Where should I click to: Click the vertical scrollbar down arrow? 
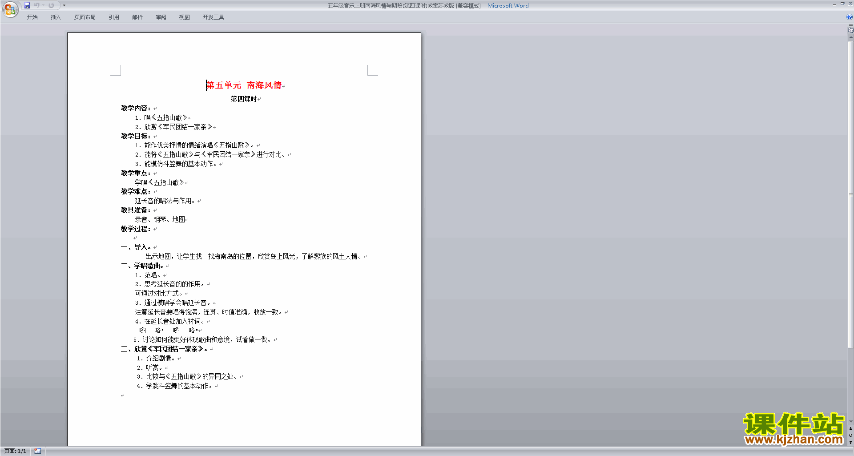coord(850,421)
